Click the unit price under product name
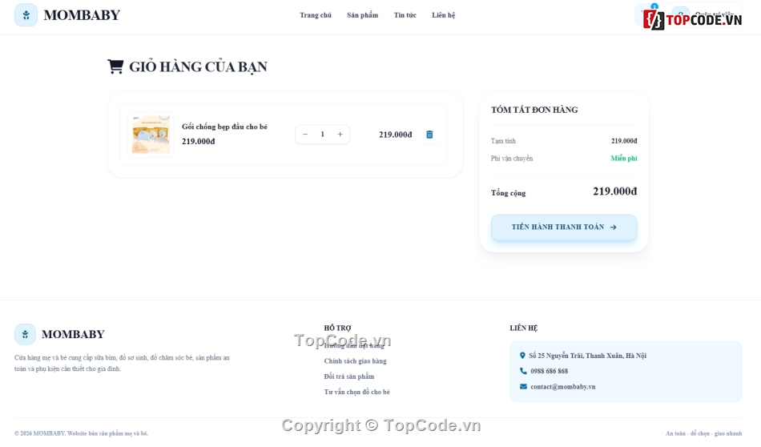This screenshot has width=761, height=447. (x=198, y=141)
